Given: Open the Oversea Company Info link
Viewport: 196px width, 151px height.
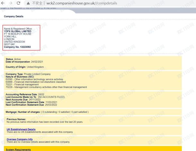Looking at the screenshot, I should 20,139.
